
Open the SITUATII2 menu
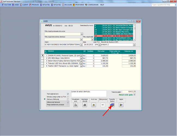coord(56,5)
